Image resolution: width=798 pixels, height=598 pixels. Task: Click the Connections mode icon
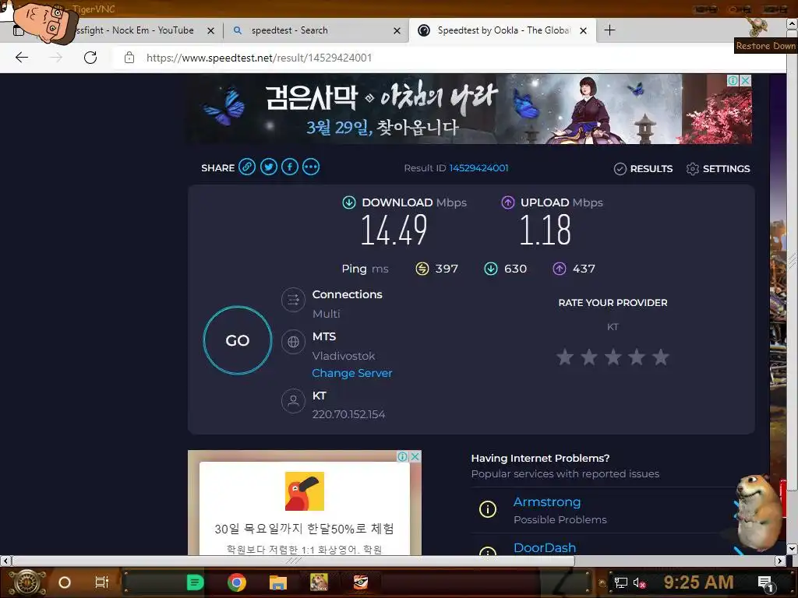[293, 300]
